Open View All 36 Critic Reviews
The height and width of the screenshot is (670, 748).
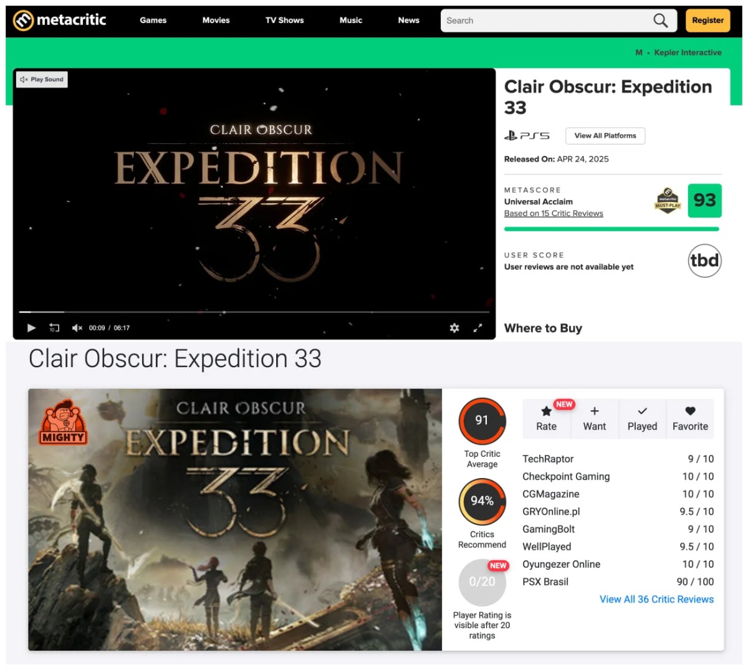click(656, 599)
